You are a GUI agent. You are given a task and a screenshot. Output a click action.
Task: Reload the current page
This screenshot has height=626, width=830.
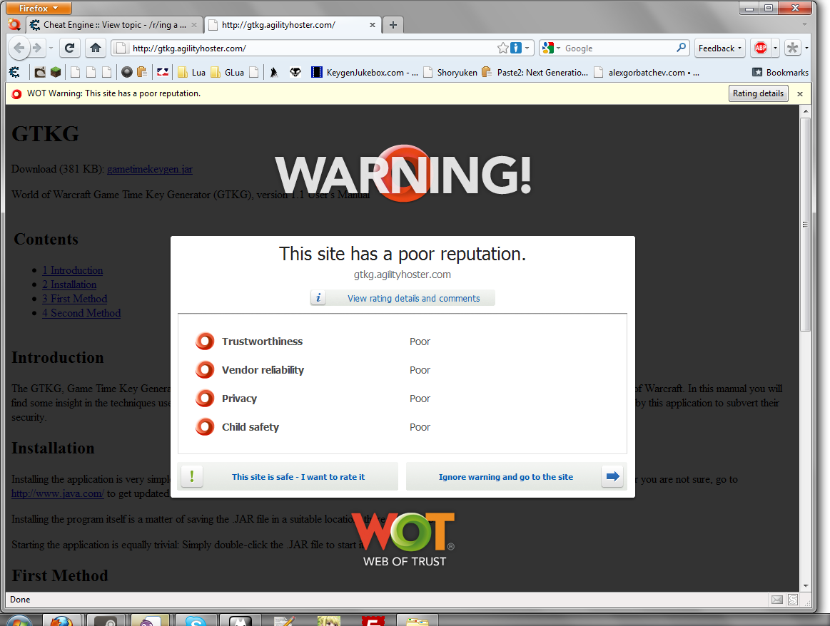click(x=69, y=48)
